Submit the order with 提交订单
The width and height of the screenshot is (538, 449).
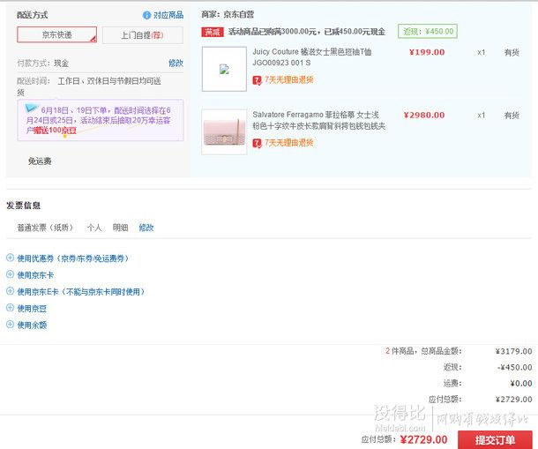[x=495, y=439]
